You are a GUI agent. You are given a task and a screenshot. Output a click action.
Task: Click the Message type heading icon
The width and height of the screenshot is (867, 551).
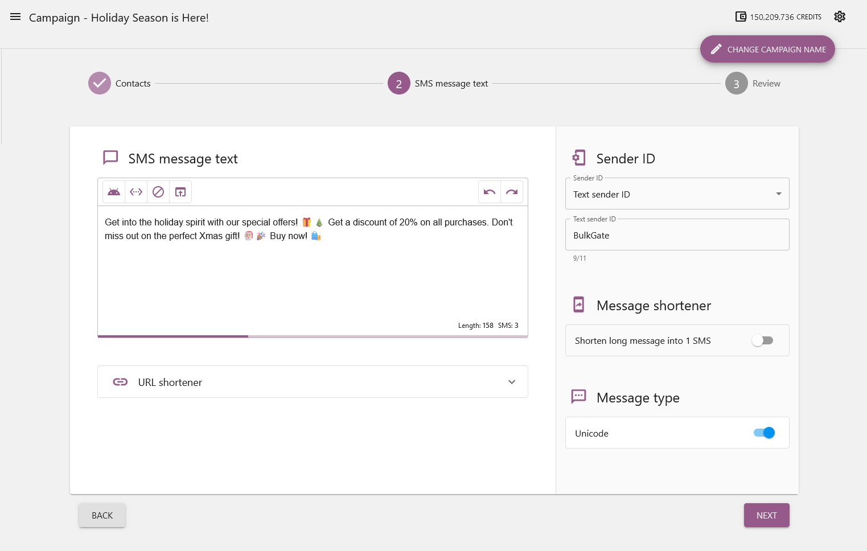pyautogui.click(x=578, y=396)
